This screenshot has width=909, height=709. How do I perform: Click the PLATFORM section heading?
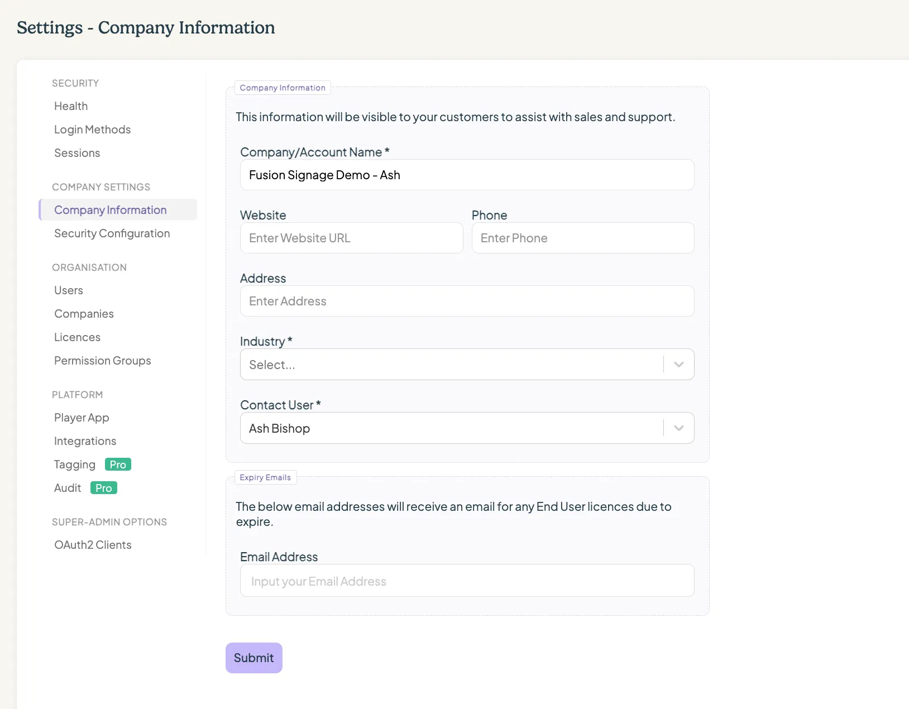(x=78, y=395)
